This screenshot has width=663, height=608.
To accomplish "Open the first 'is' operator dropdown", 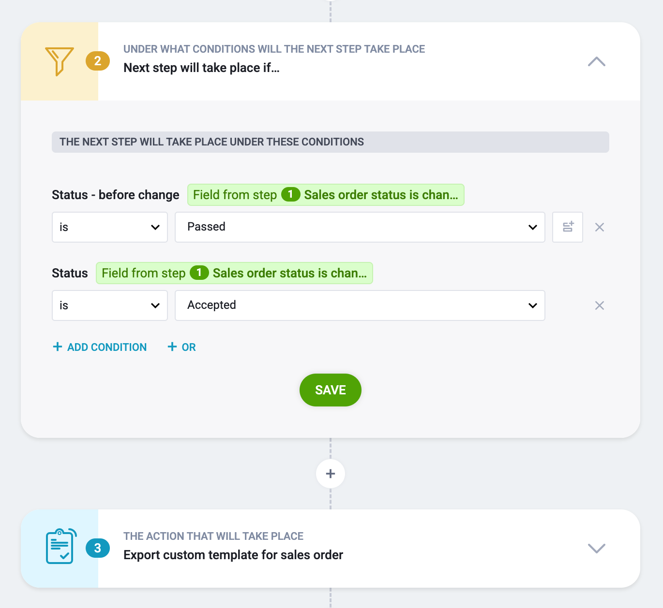I will (x=110, y=227).
